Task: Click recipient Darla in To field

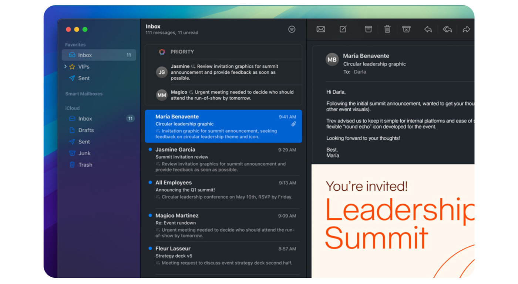Action: click(360, 72)
